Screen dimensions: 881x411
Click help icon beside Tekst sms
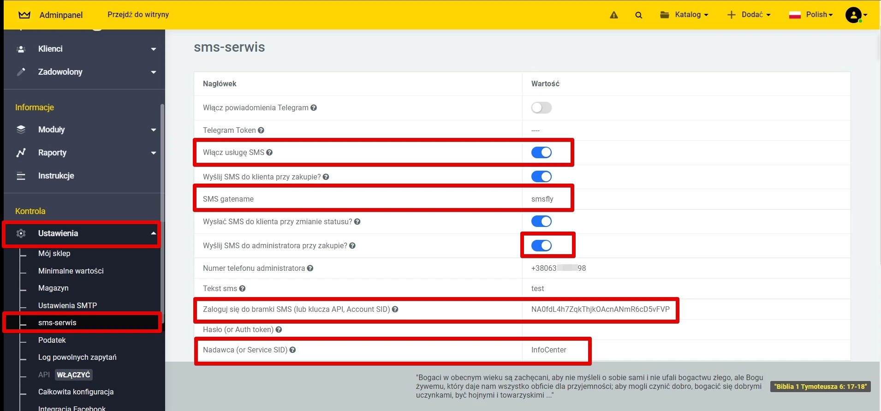pyautogui.click(x=242, y=289)
